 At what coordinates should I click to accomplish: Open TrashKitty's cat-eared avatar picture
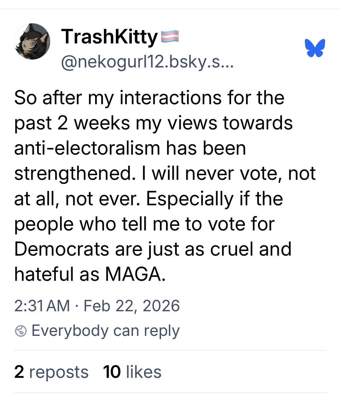[x=32, y=41]
